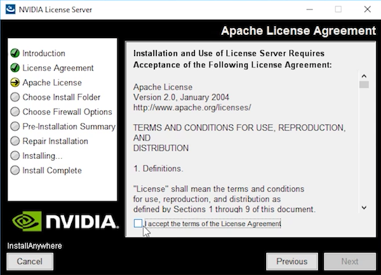Click the license text scroll-down arrow
Viewport: 381px width, 275px height.
point(364,208)
